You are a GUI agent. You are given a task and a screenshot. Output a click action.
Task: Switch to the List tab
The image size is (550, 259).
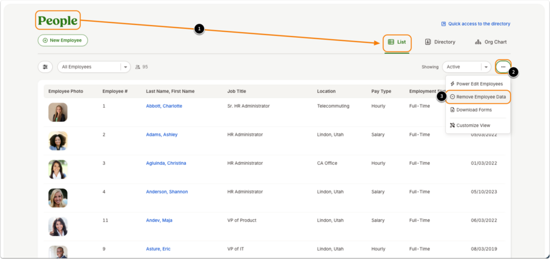point(397,42)
